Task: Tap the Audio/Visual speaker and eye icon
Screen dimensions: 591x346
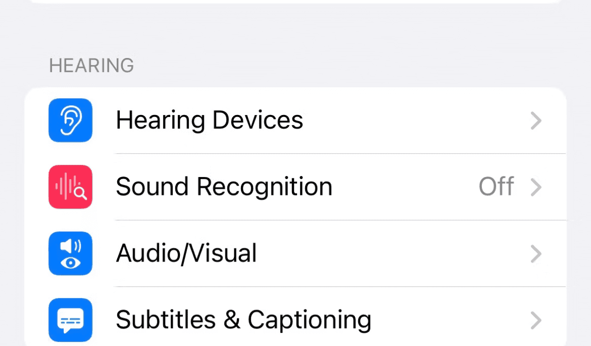Action: pos(70,253)
